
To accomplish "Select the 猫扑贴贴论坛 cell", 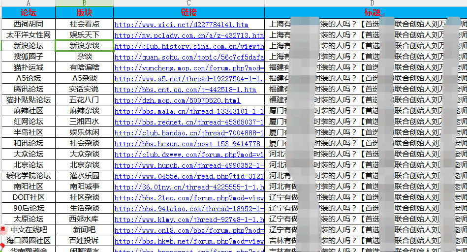I will click(28, 100).
